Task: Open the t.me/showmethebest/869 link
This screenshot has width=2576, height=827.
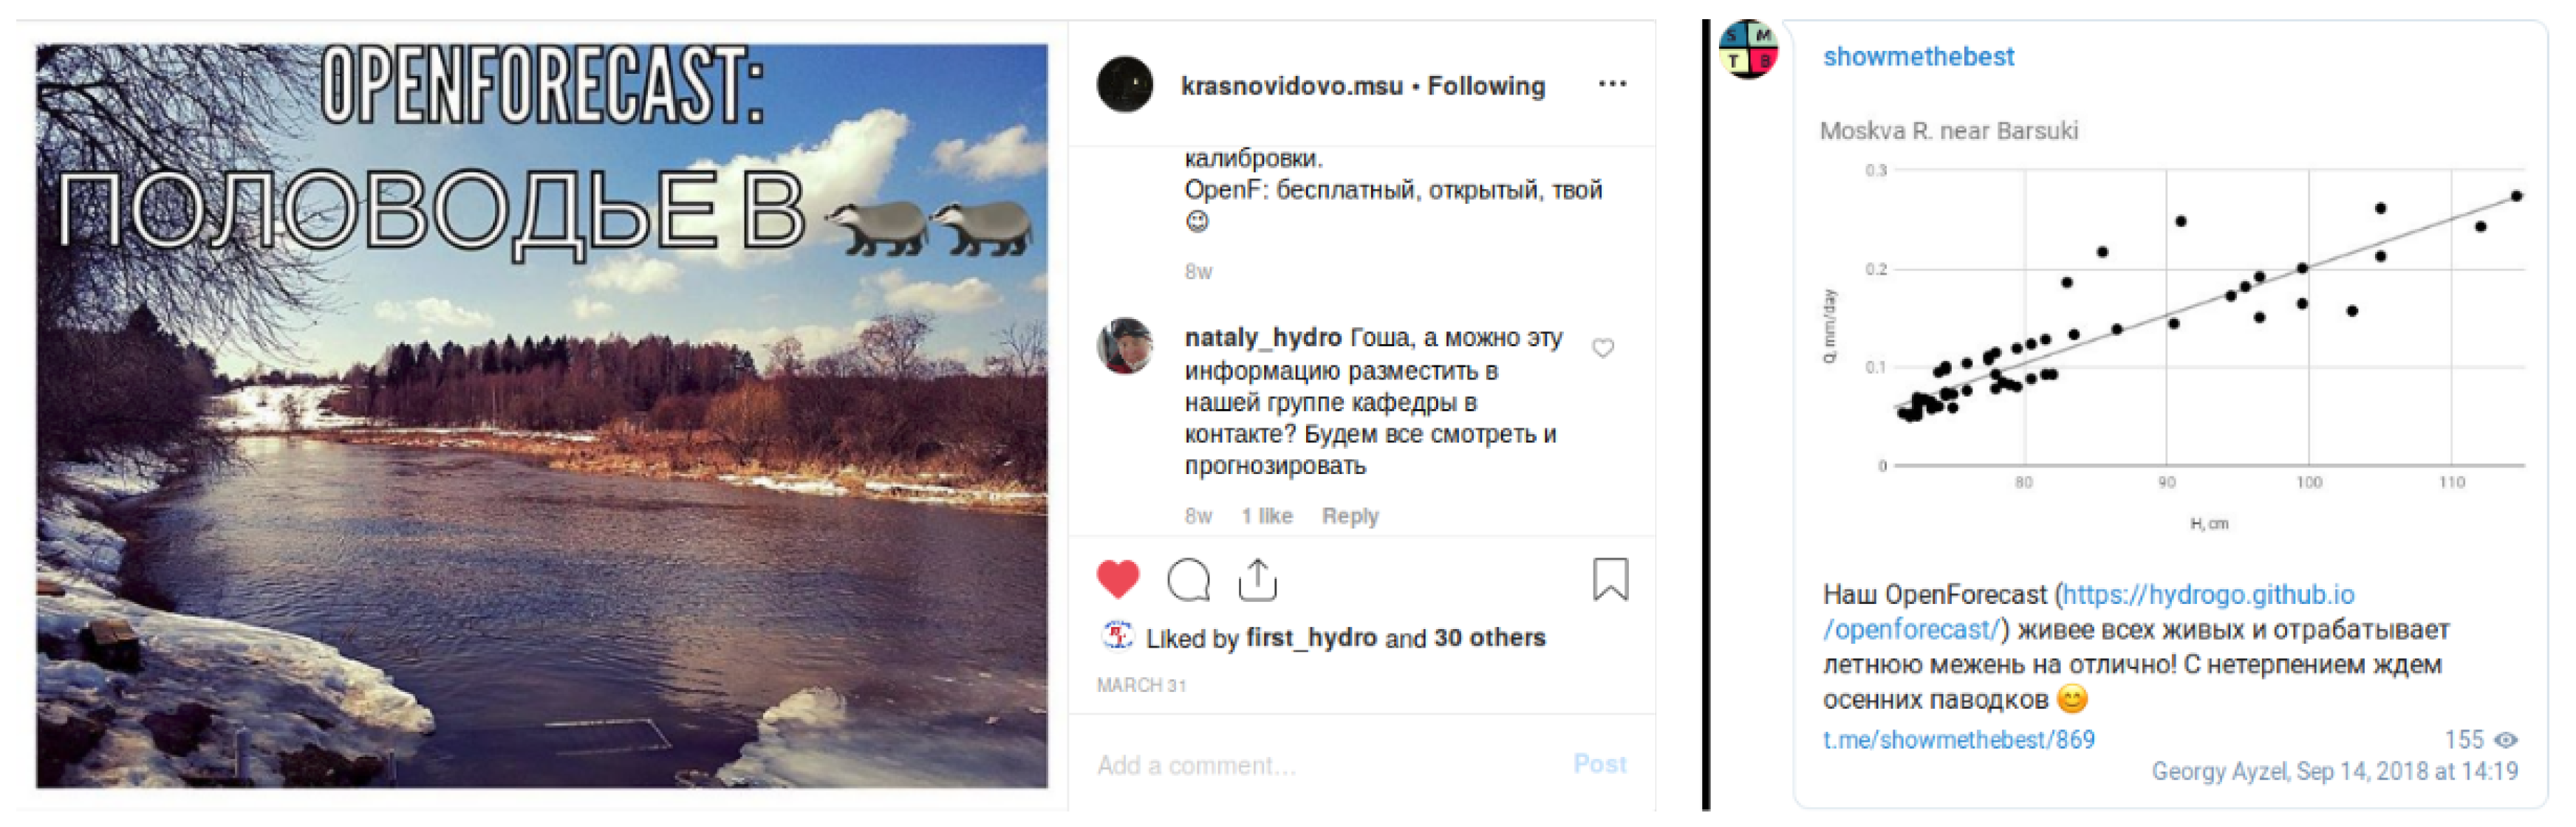Action: point(1958,740)
